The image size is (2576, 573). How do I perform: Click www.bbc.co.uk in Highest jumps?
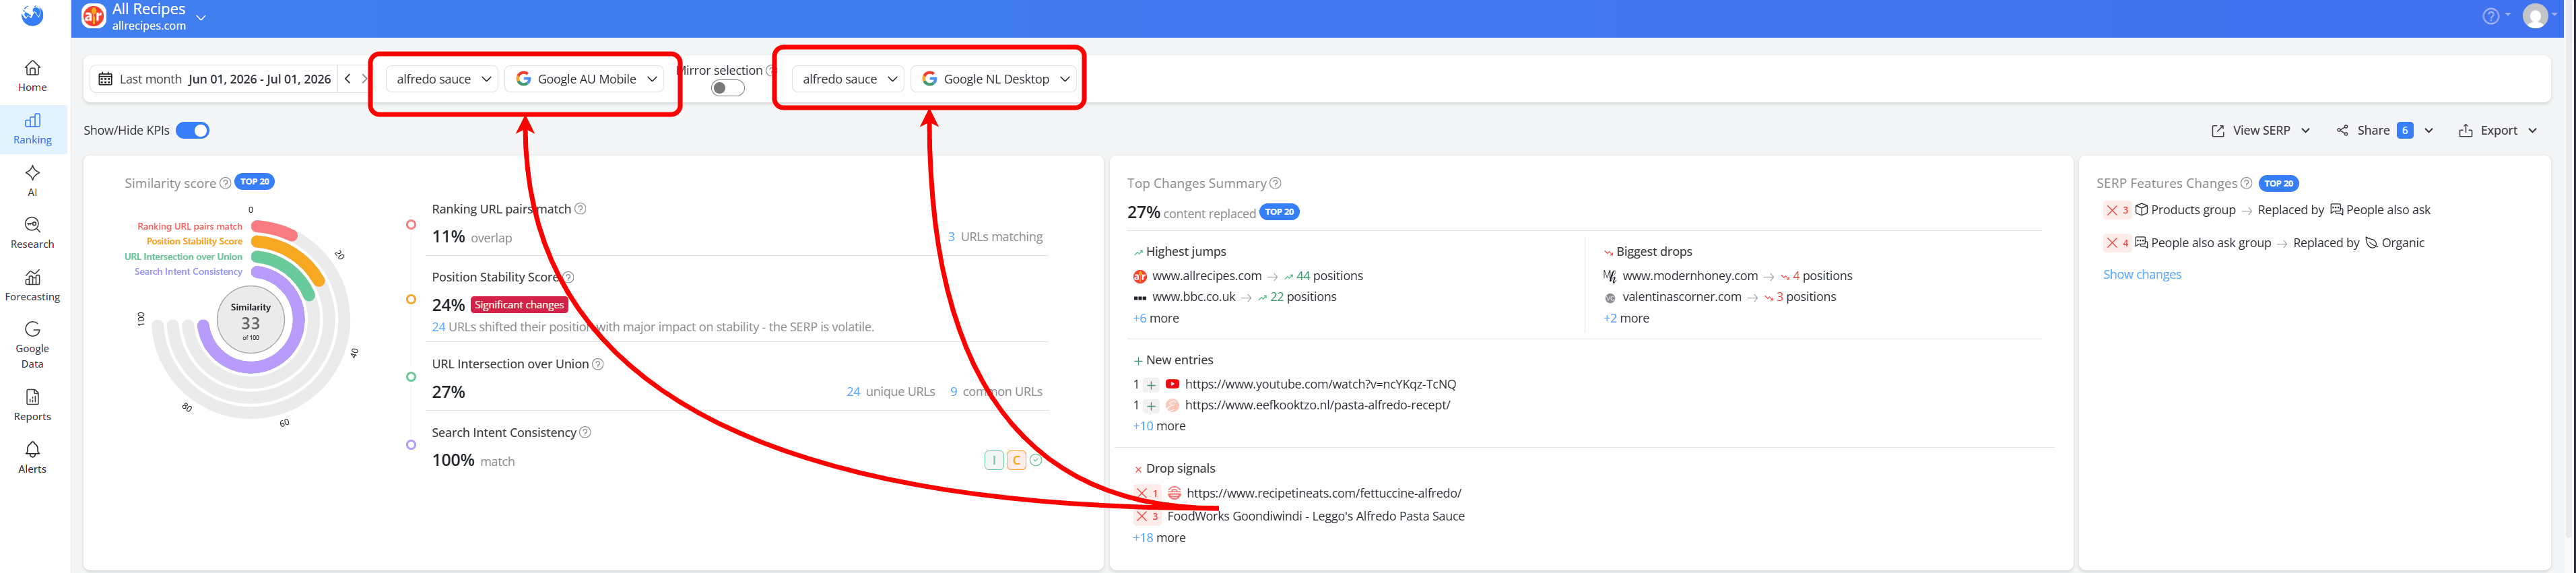(x=1193, y=297)
